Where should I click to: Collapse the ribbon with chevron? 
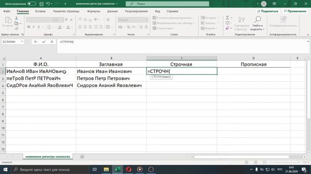click(x=308, y=34)
